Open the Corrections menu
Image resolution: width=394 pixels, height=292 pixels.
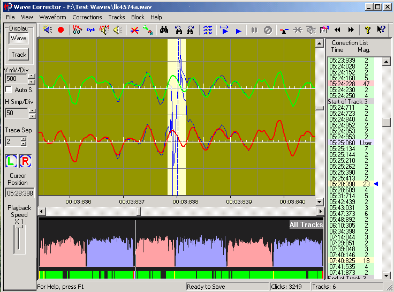tap(87, 17)
